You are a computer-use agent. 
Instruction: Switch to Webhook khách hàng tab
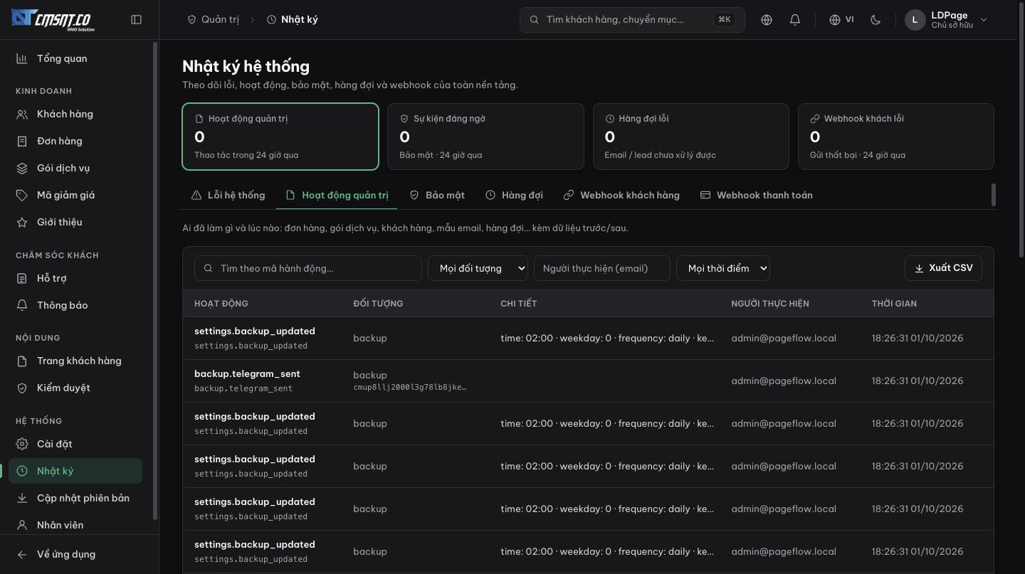tap(621, 195)
